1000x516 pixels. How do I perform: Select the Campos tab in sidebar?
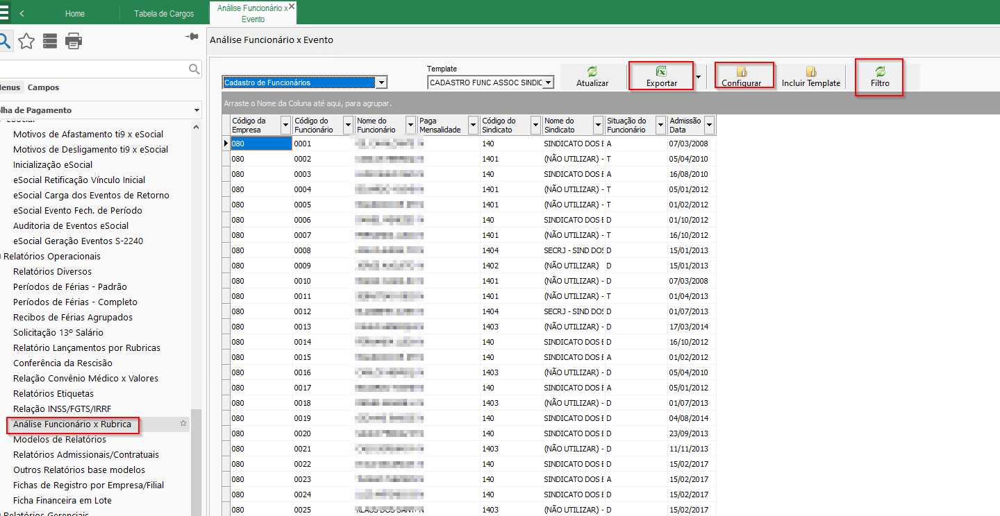tap(43, 87)
